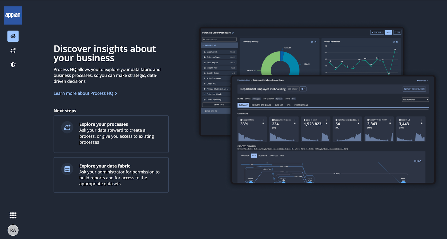Click the Department Employee Onboarding preview image

[x=333, y=129]
